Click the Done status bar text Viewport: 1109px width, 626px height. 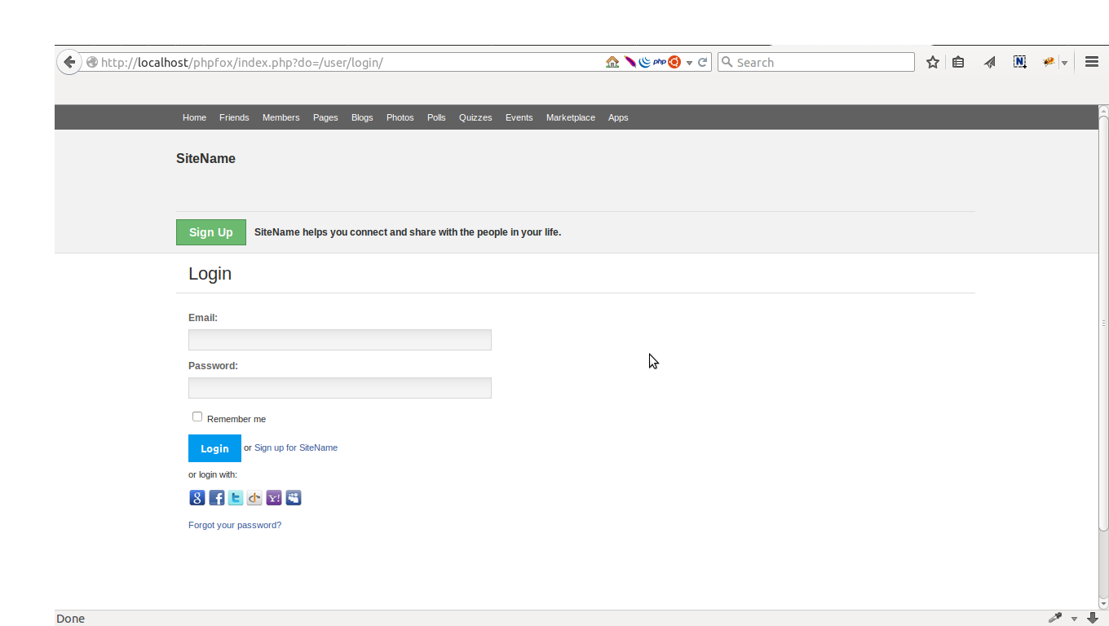[x=70, y=619]
